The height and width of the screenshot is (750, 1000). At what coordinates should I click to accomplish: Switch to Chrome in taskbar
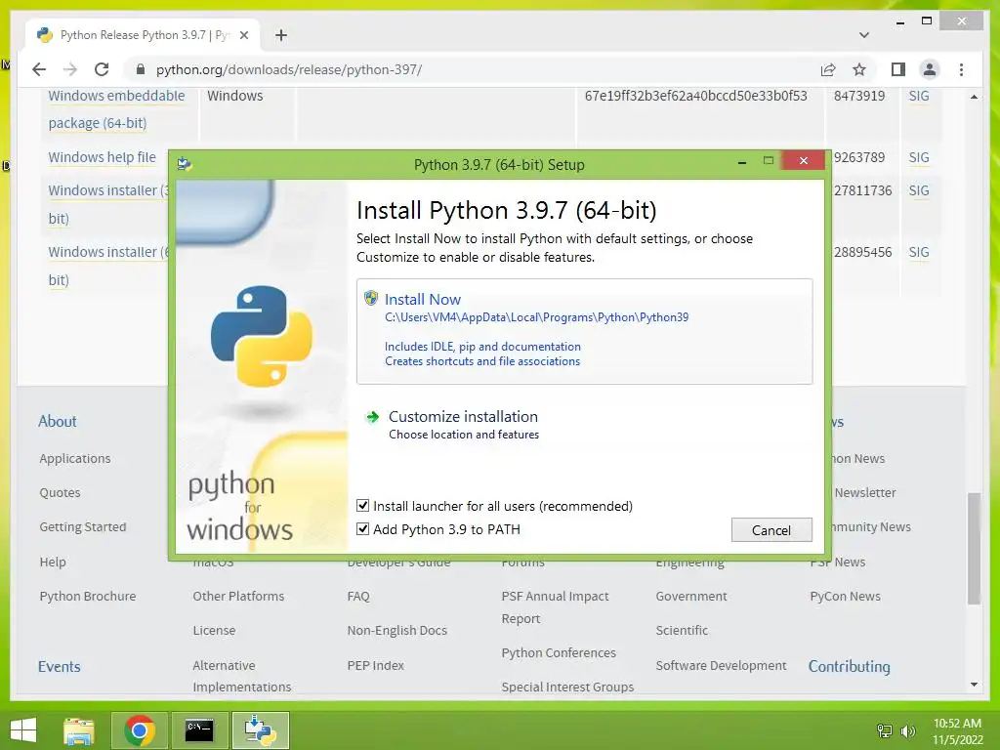[x=140, y=730]
